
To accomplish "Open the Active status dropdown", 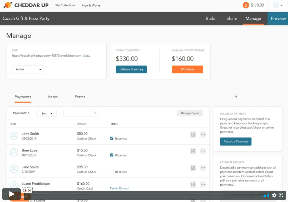I will coord(28,69).
